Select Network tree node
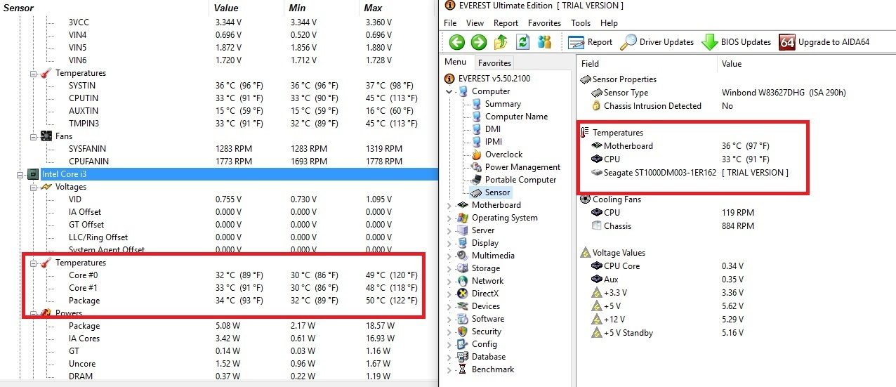 (x=480, y=281)
